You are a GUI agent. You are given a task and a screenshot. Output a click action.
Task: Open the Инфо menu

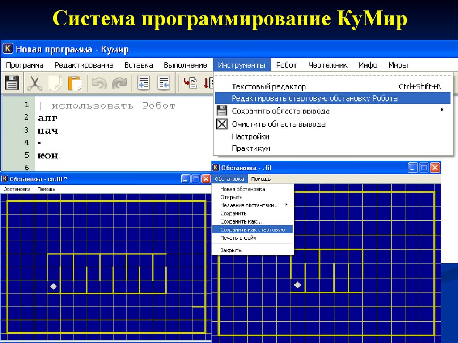click(368, 65)
